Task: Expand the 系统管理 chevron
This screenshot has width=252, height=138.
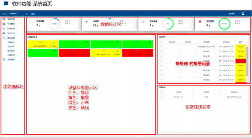Action: pyautogui.click(x=20, y=59)
